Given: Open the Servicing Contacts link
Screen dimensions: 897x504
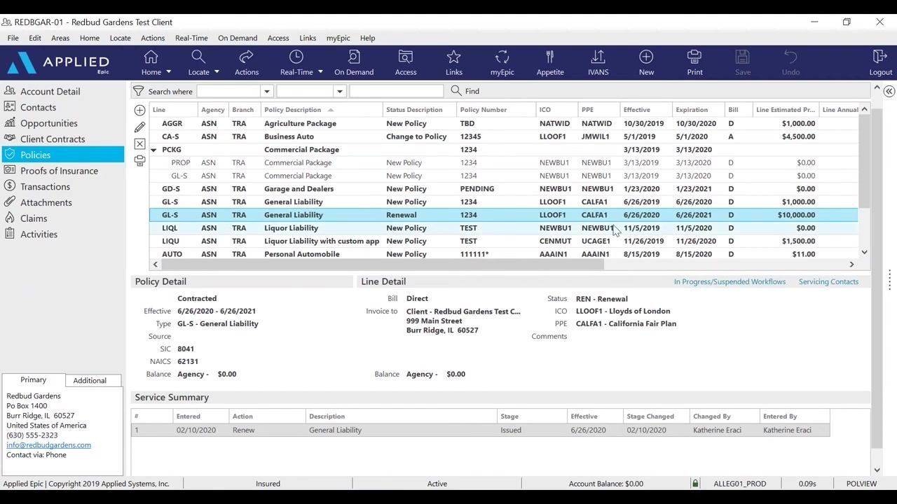Looking at the screenshot, I should 828,281.
